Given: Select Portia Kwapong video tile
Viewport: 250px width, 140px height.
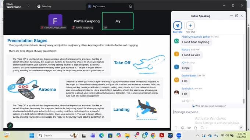Looking at the screenshot, I should pos(86,21).
